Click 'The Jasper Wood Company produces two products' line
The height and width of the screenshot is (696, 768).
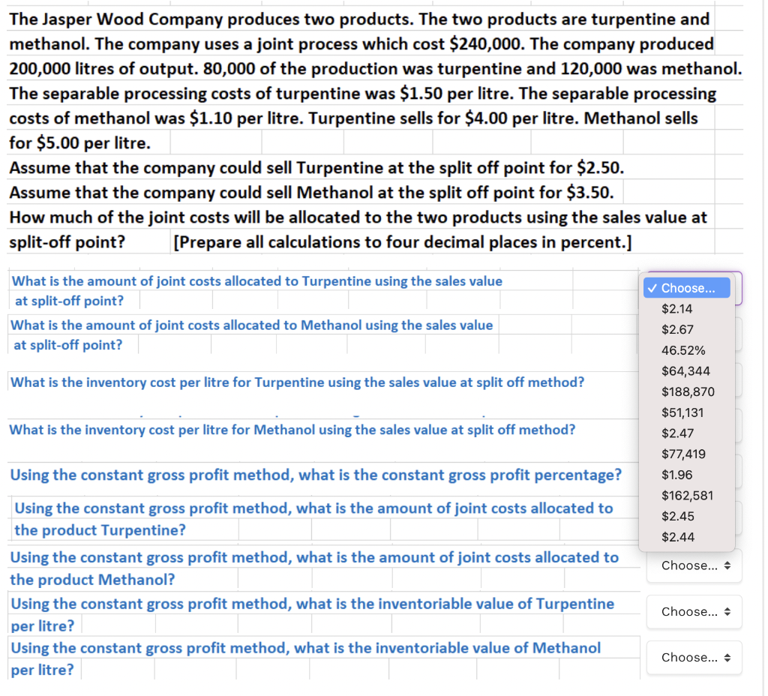tap(361, 19)
